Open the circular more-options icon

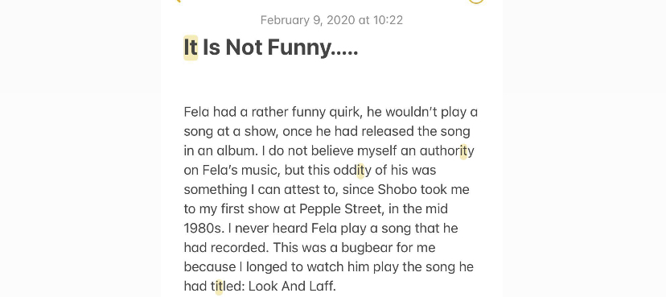[476, 2]
